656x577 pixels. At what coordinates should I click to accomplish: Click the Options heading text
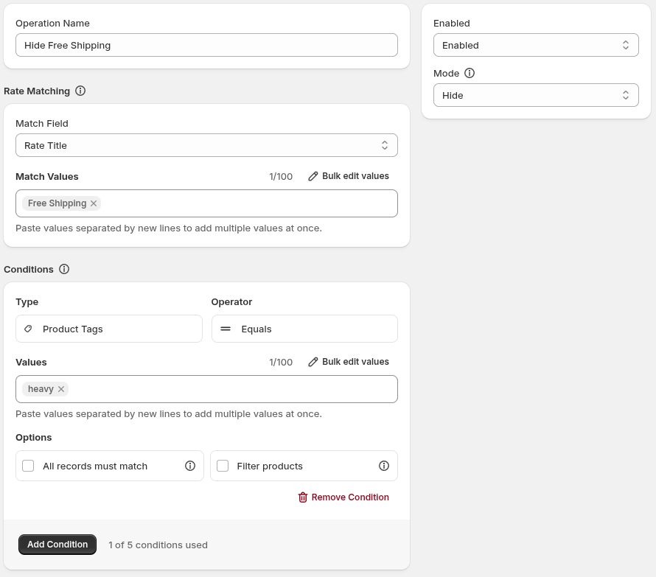(34, 437)
